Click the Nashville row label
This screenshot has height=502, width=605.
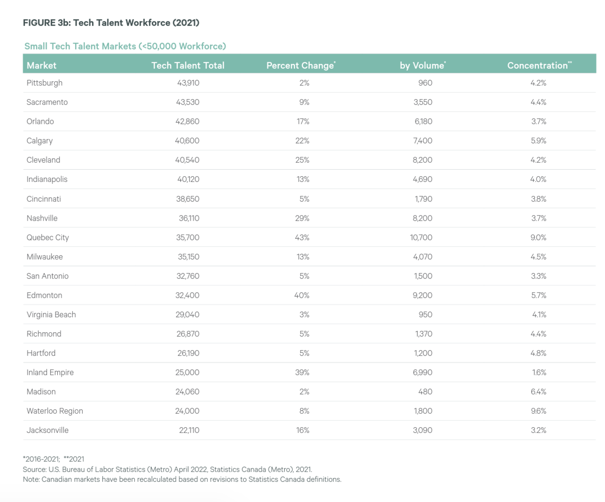pos(42,218)
